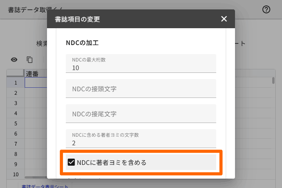Viewport: 282px width, 188px height.
Task: Focus the NDCの接頭文字 input
Action: [141, 89]
